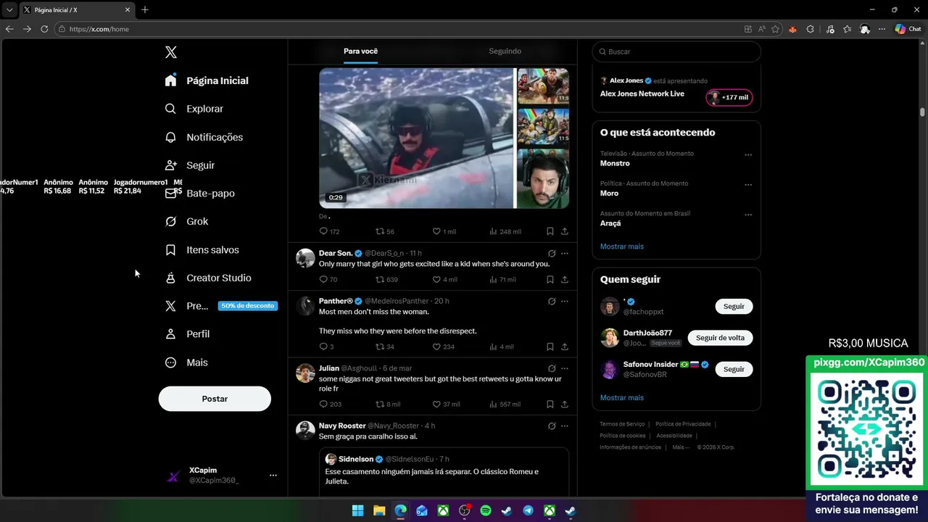The image size is (928, 522).
Task: Favorite this page star icon
Action: pos(776,29)
